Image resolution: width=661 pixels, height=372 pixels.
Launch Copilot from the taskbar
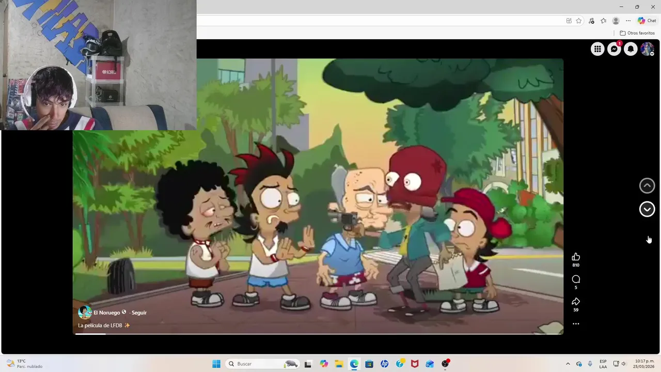pos(324,364)
